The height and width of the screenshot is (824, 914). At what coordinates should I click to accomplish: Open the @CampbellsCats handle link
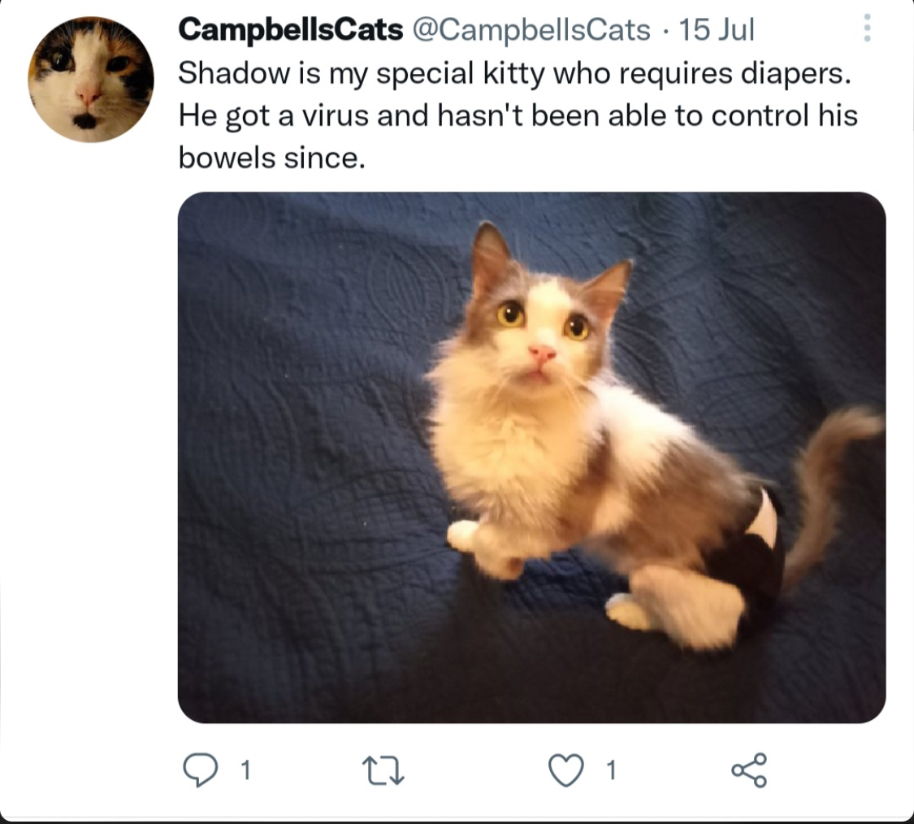pyautogui.click(x=531, y=29)
